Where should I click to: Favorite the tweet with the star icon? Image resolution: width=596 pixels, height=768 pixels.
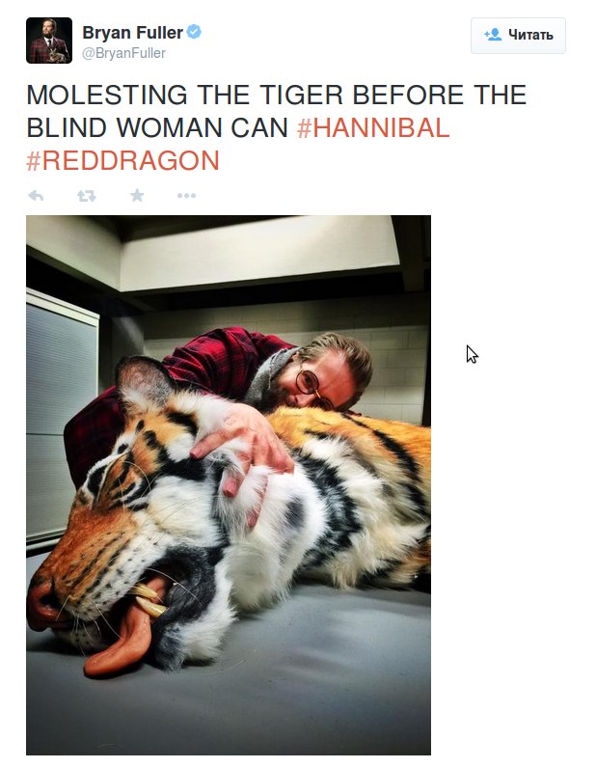click(x=137, y=196)
